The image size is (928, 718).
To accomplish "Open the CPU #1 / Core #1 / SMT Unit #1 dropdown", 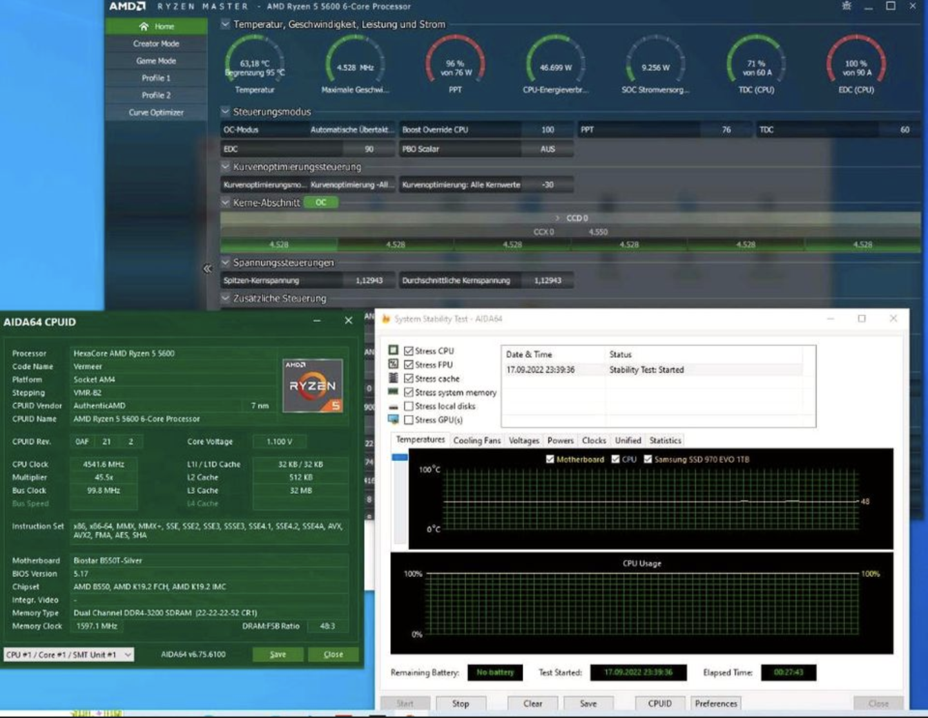I will (69, 654).
